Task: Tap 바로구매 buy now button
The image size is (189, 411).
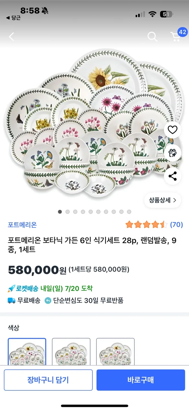Action: pos(141,380)
